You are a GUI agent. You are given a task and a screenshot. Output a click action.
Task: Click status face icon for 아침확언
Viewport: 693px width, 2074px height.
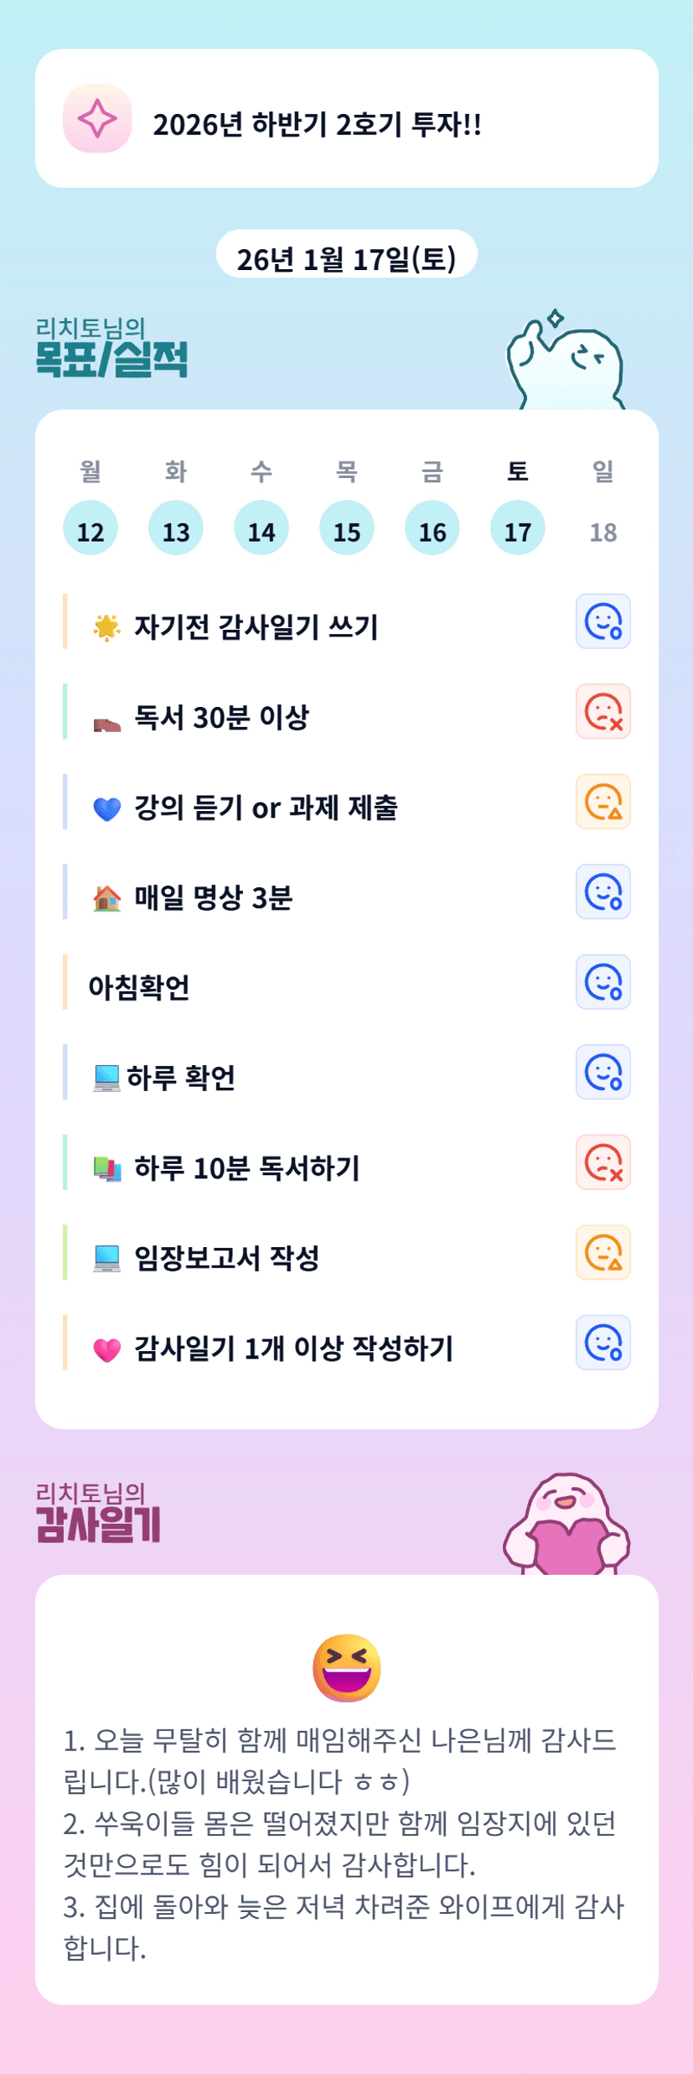point(602,982)
